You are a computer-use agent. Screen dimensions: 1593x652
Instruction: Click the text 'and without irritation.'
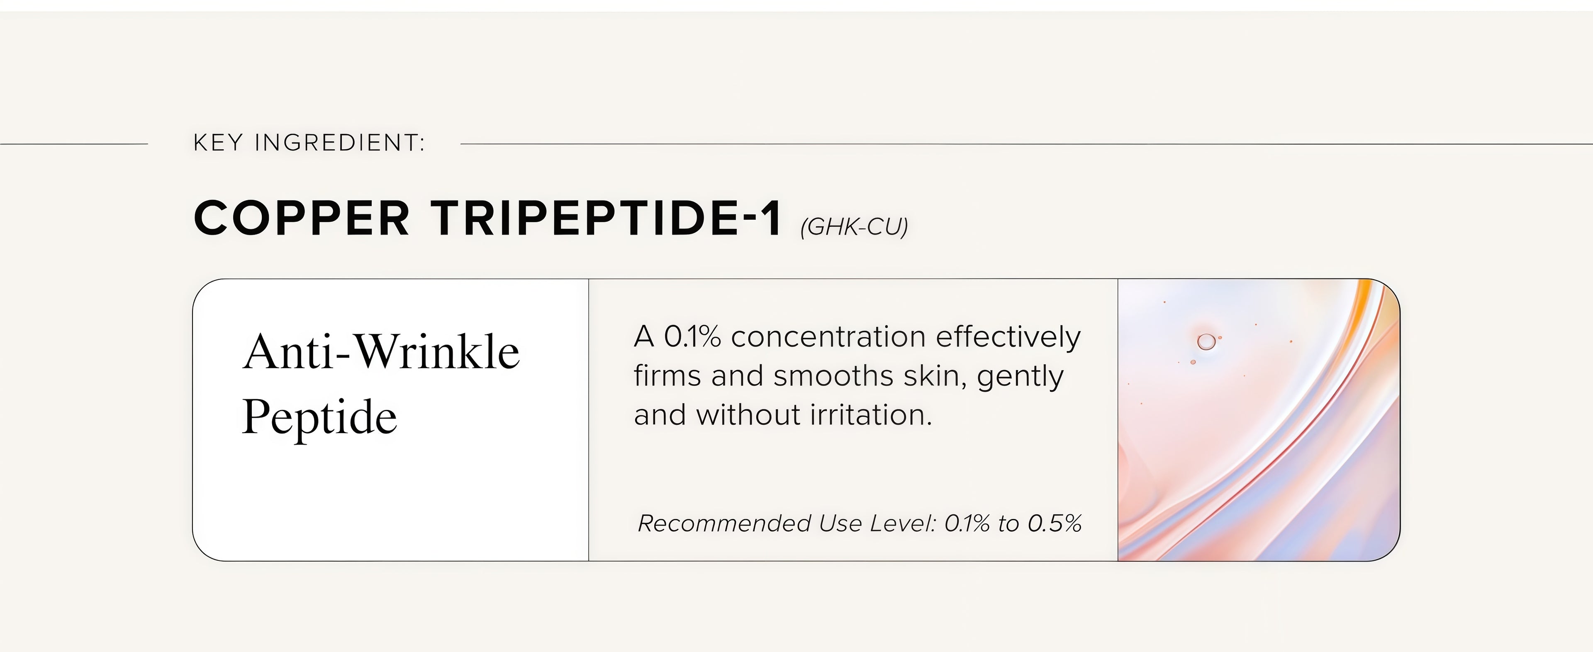[783, 414]
